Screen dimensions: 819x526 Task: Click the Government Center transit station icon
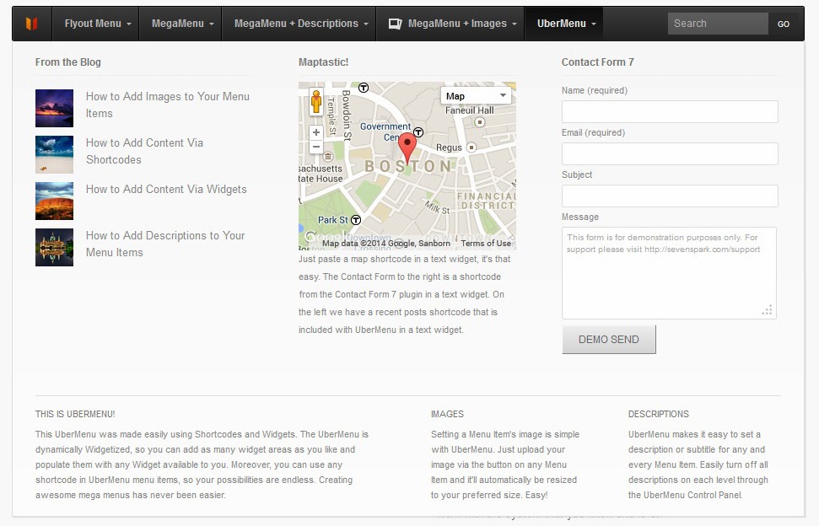pos(418,132)
